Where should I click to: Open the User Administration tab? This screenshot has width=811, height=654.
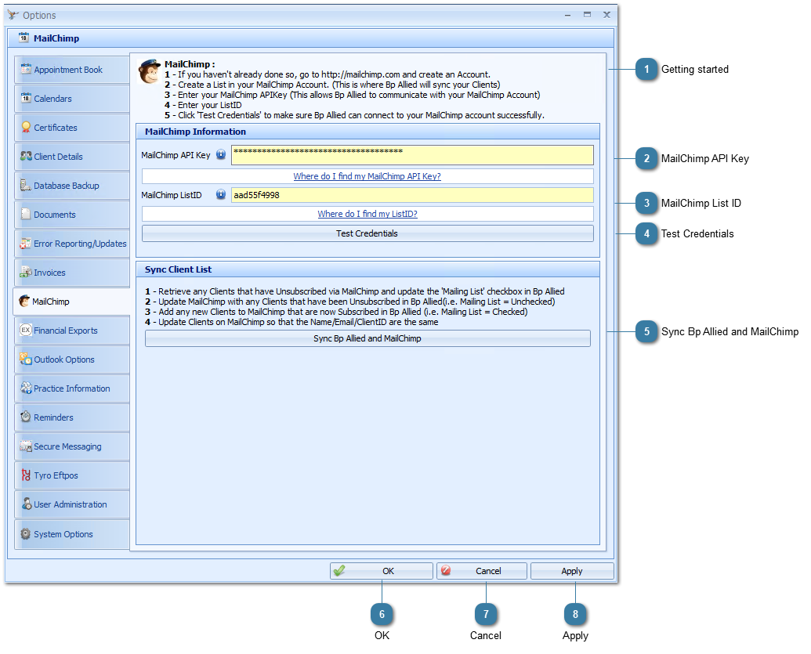(72, 504)
